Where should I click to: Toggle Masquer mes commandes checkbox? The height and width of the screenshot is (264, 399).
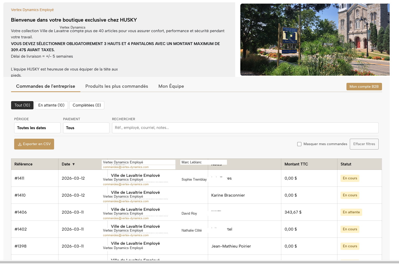(299, 144)
